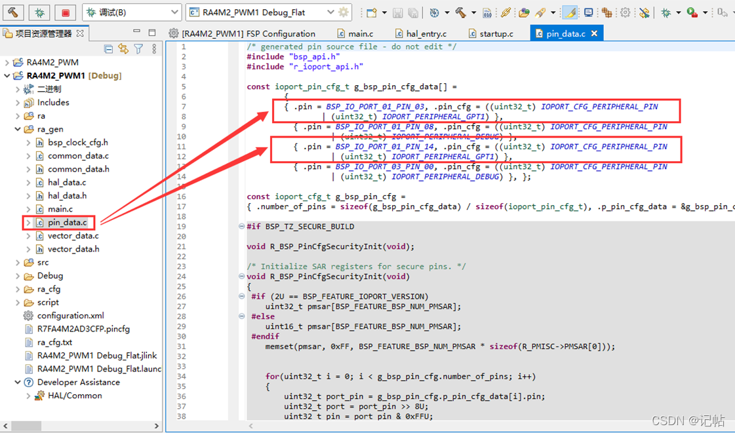Switch to FSP Configuration editor tab
Image resolution: width=735 pixels, height=433 pixels.
click(242, 33)
